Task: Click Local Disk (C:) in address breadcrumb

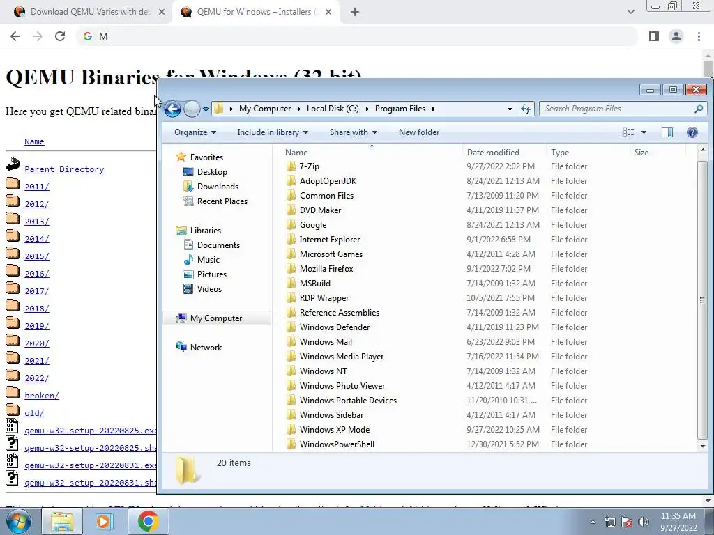Action: point(333,109)
